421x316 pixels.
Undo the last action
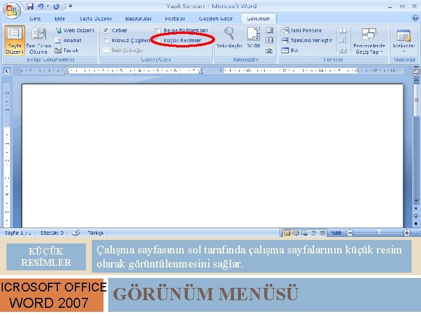click(40, 6)
